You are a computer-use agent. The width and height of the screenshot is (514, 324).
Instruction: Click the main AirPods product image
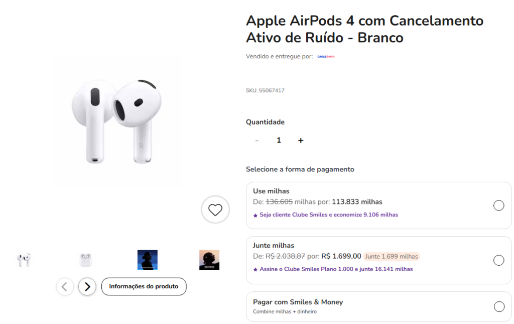(x=116, y=121)
